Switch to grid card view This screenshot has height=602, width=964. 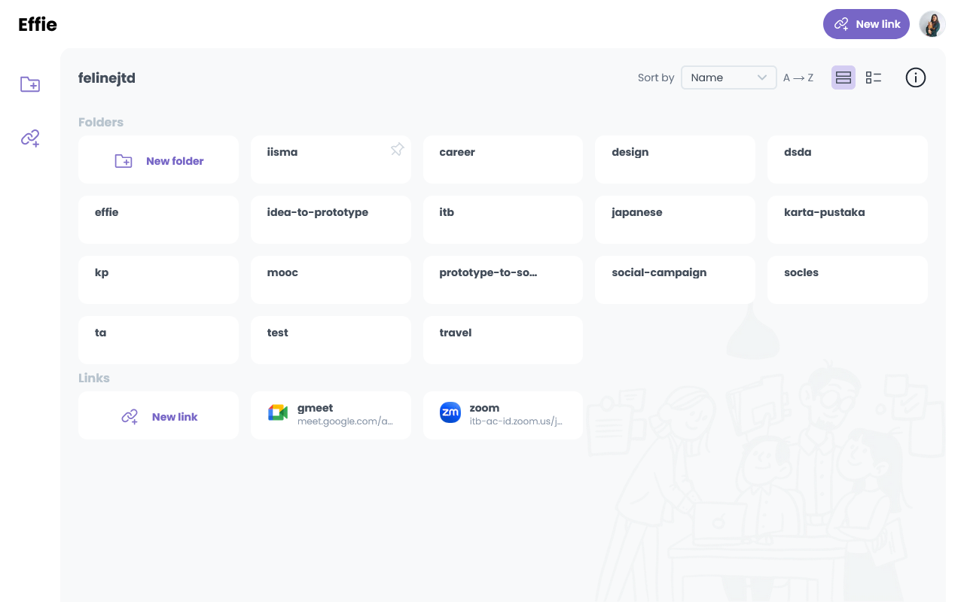pos(843,78)
